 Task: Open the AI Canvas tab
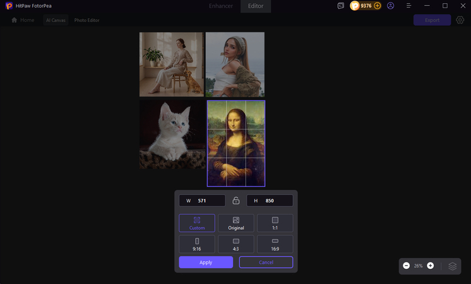56,20
